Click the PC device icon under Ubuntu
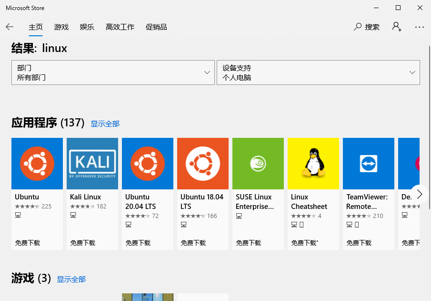Viewport: 431px width, 301px height. pyautogui.click(x=18, y=215)
